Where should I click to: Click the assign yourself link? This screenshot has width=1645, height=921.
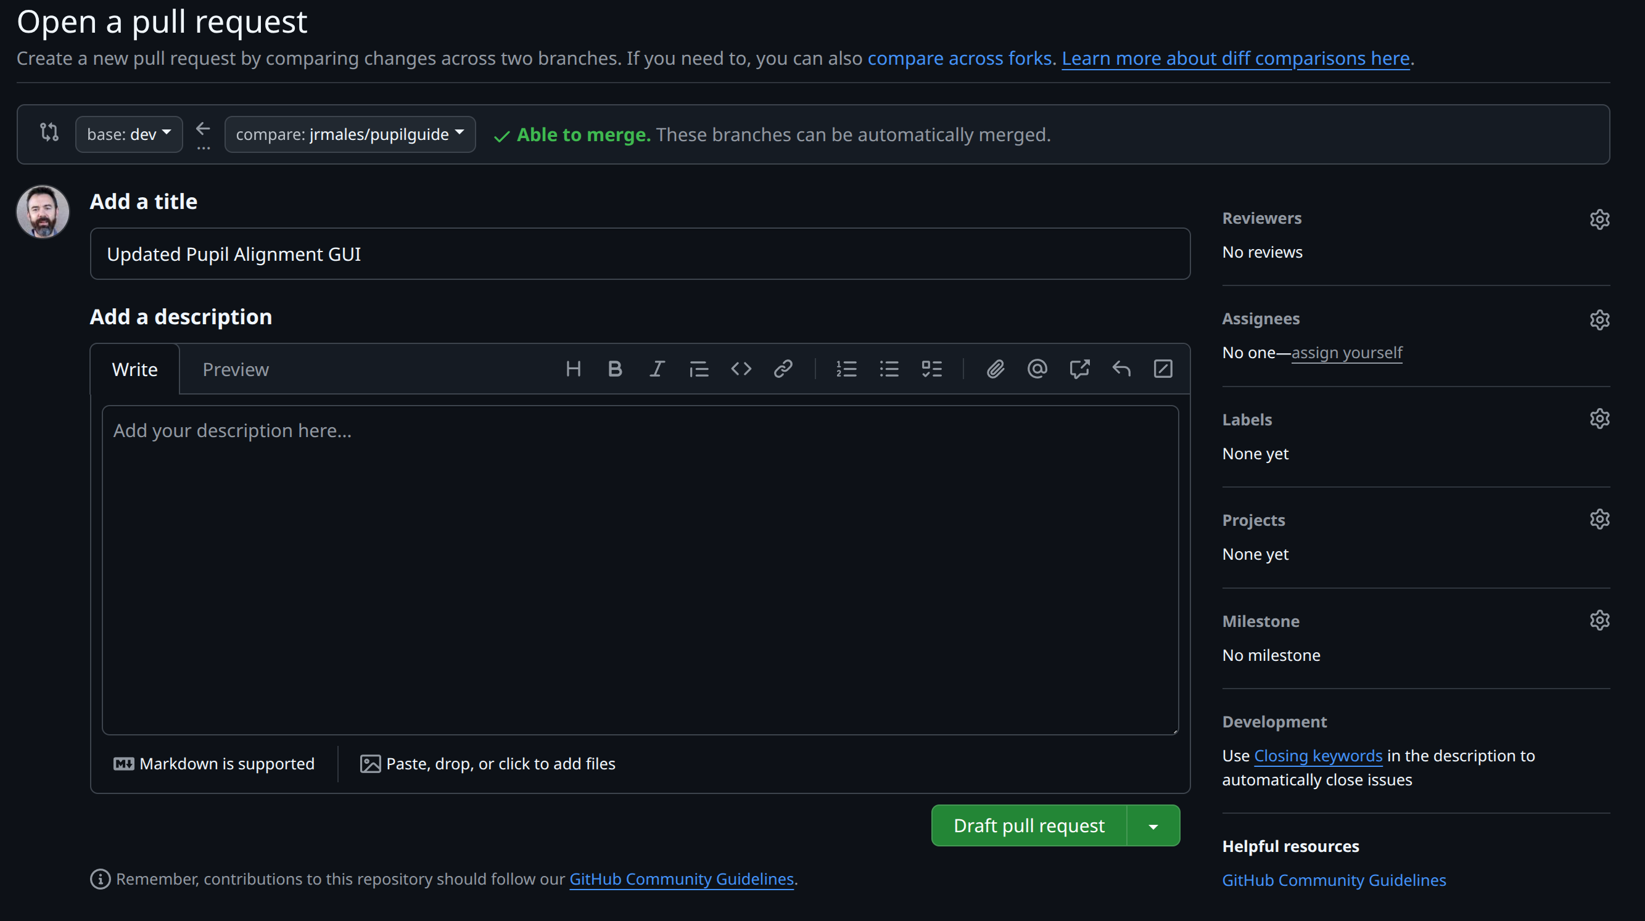(1347, 353)
